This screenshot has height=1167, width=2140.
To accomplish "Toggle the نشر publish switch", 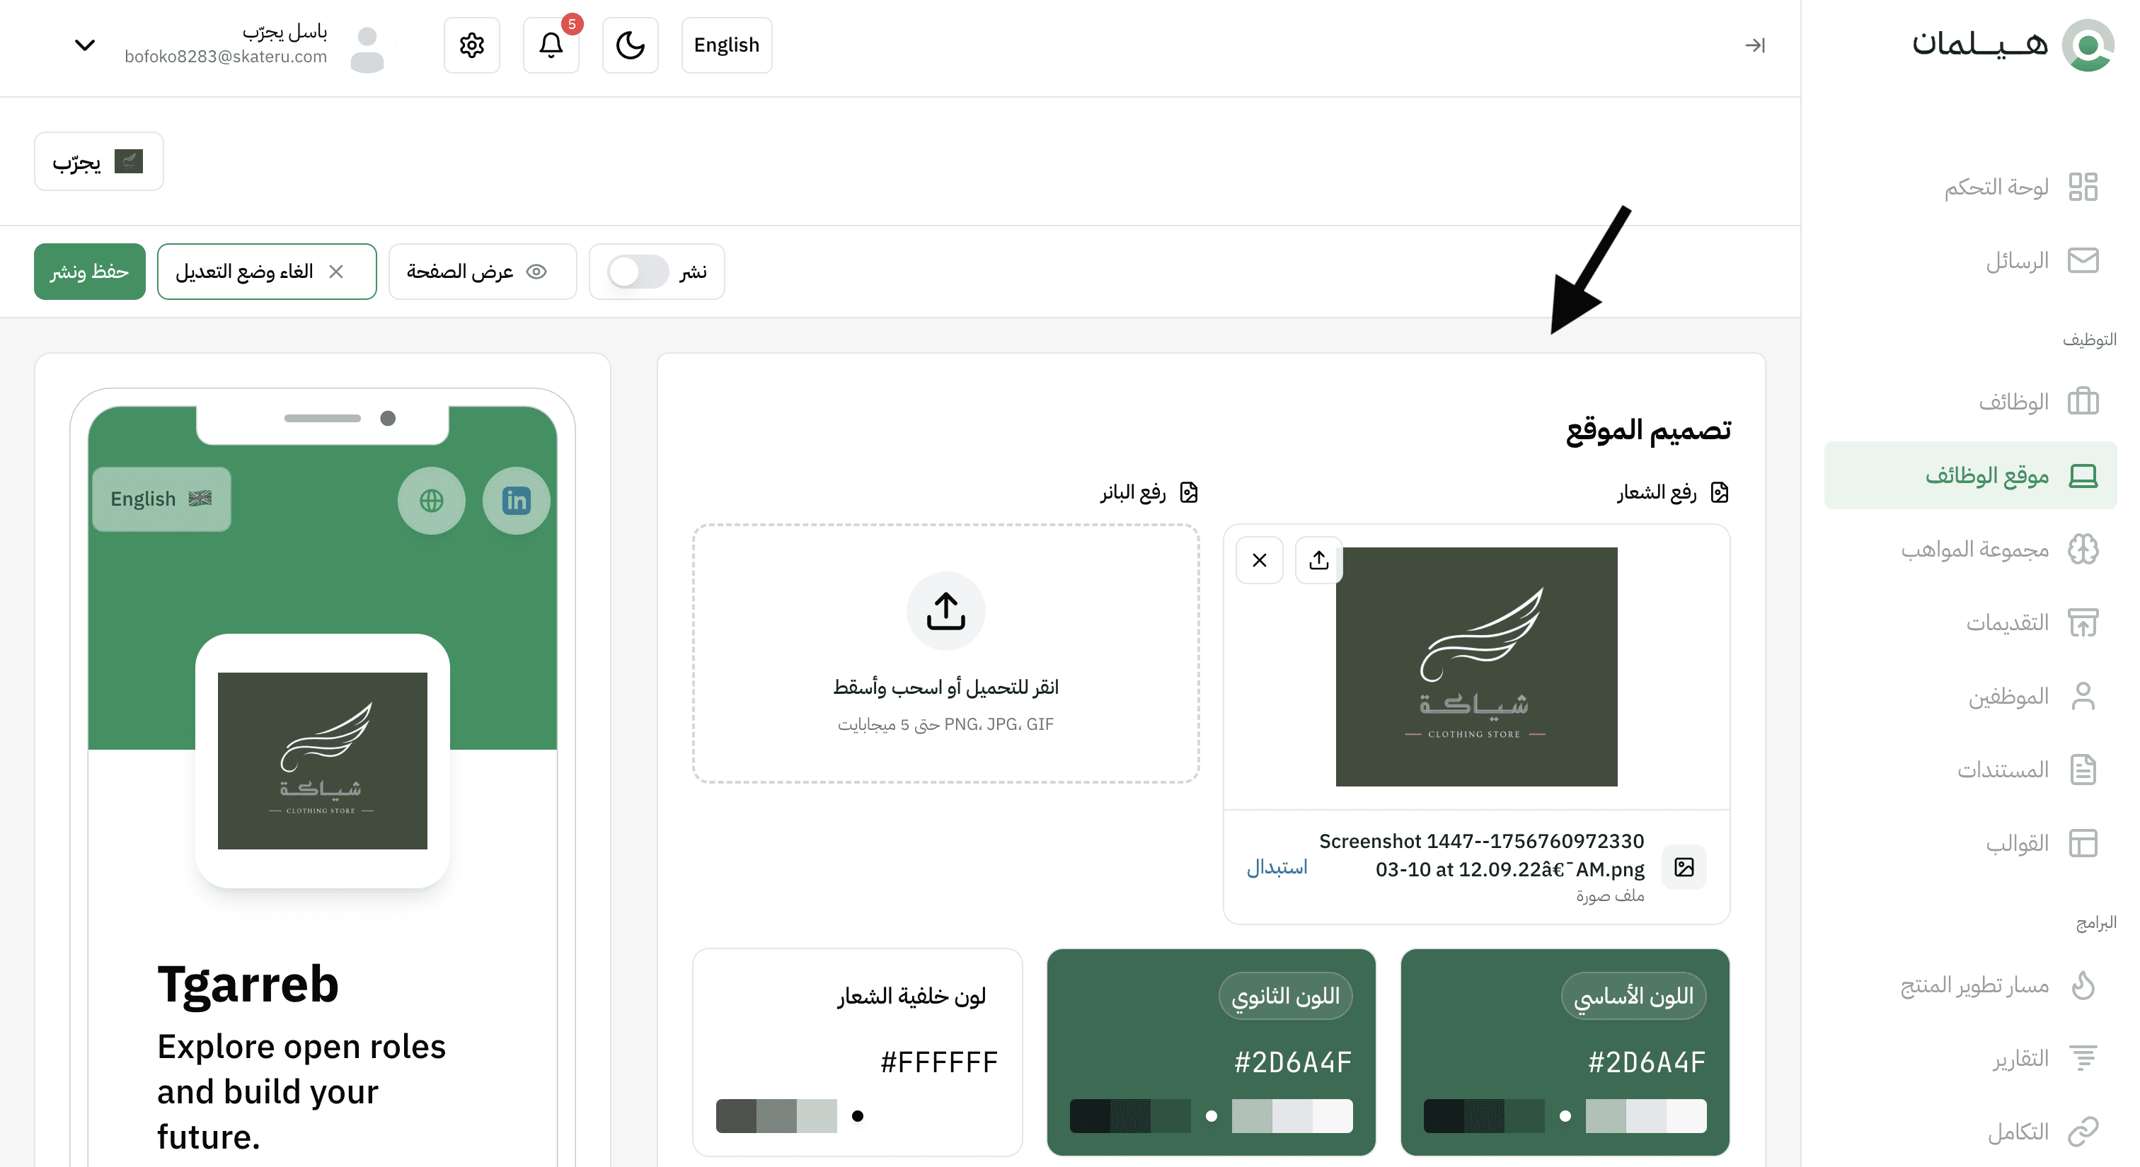I will 637,272.
